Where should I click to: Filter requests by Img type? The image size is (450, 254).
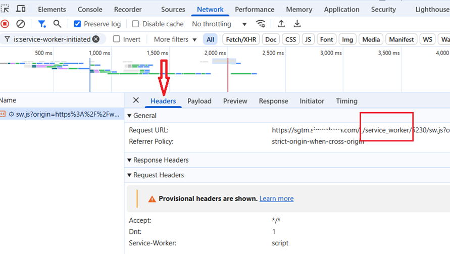coord(347,39)
